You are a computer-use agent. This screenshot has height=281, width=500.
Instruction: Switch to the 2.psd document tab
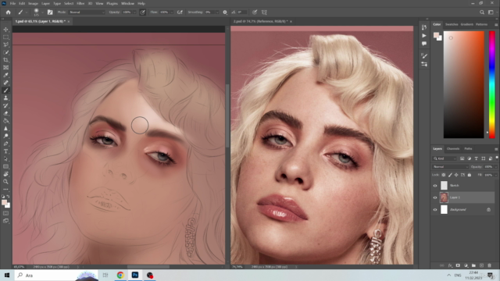pyautogui.click(x=260, y=21)
